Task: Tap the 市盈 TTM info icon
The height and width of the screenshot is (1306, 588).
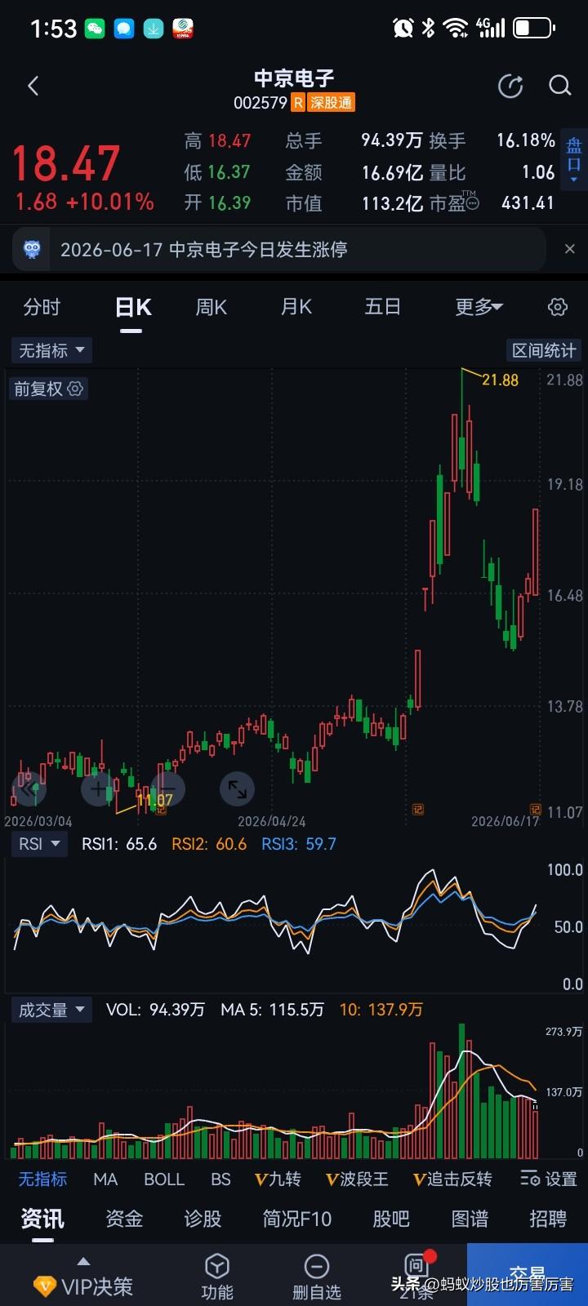Action: tap(471, 202)
